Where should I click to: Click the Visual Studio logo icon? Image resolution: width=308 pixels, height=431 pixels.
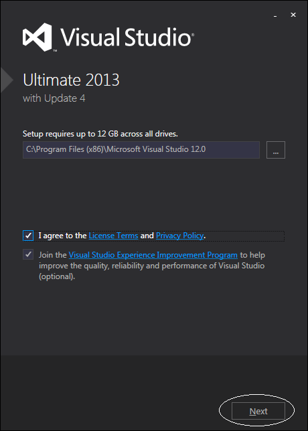37,37
